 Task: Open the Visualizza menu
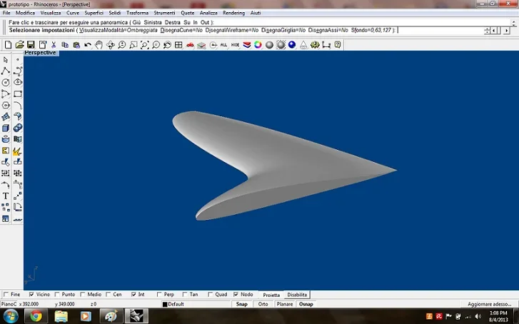(x=51, y=13)
